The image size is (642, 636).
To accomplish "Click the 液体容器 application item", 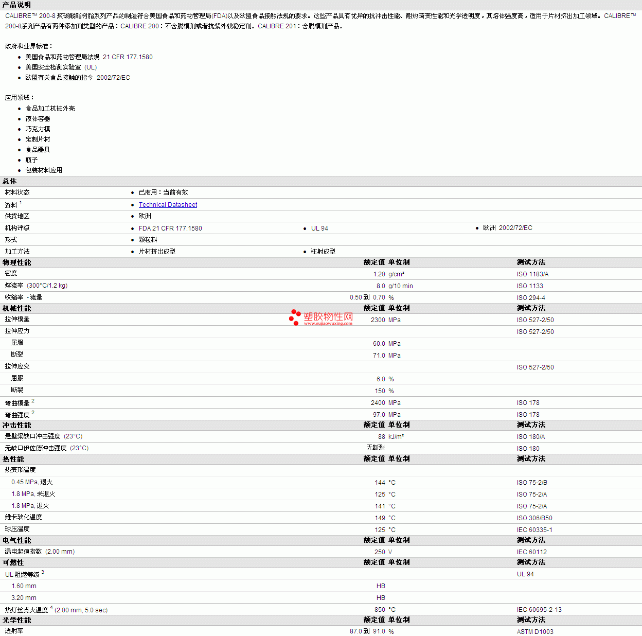I will coord(38,119).
